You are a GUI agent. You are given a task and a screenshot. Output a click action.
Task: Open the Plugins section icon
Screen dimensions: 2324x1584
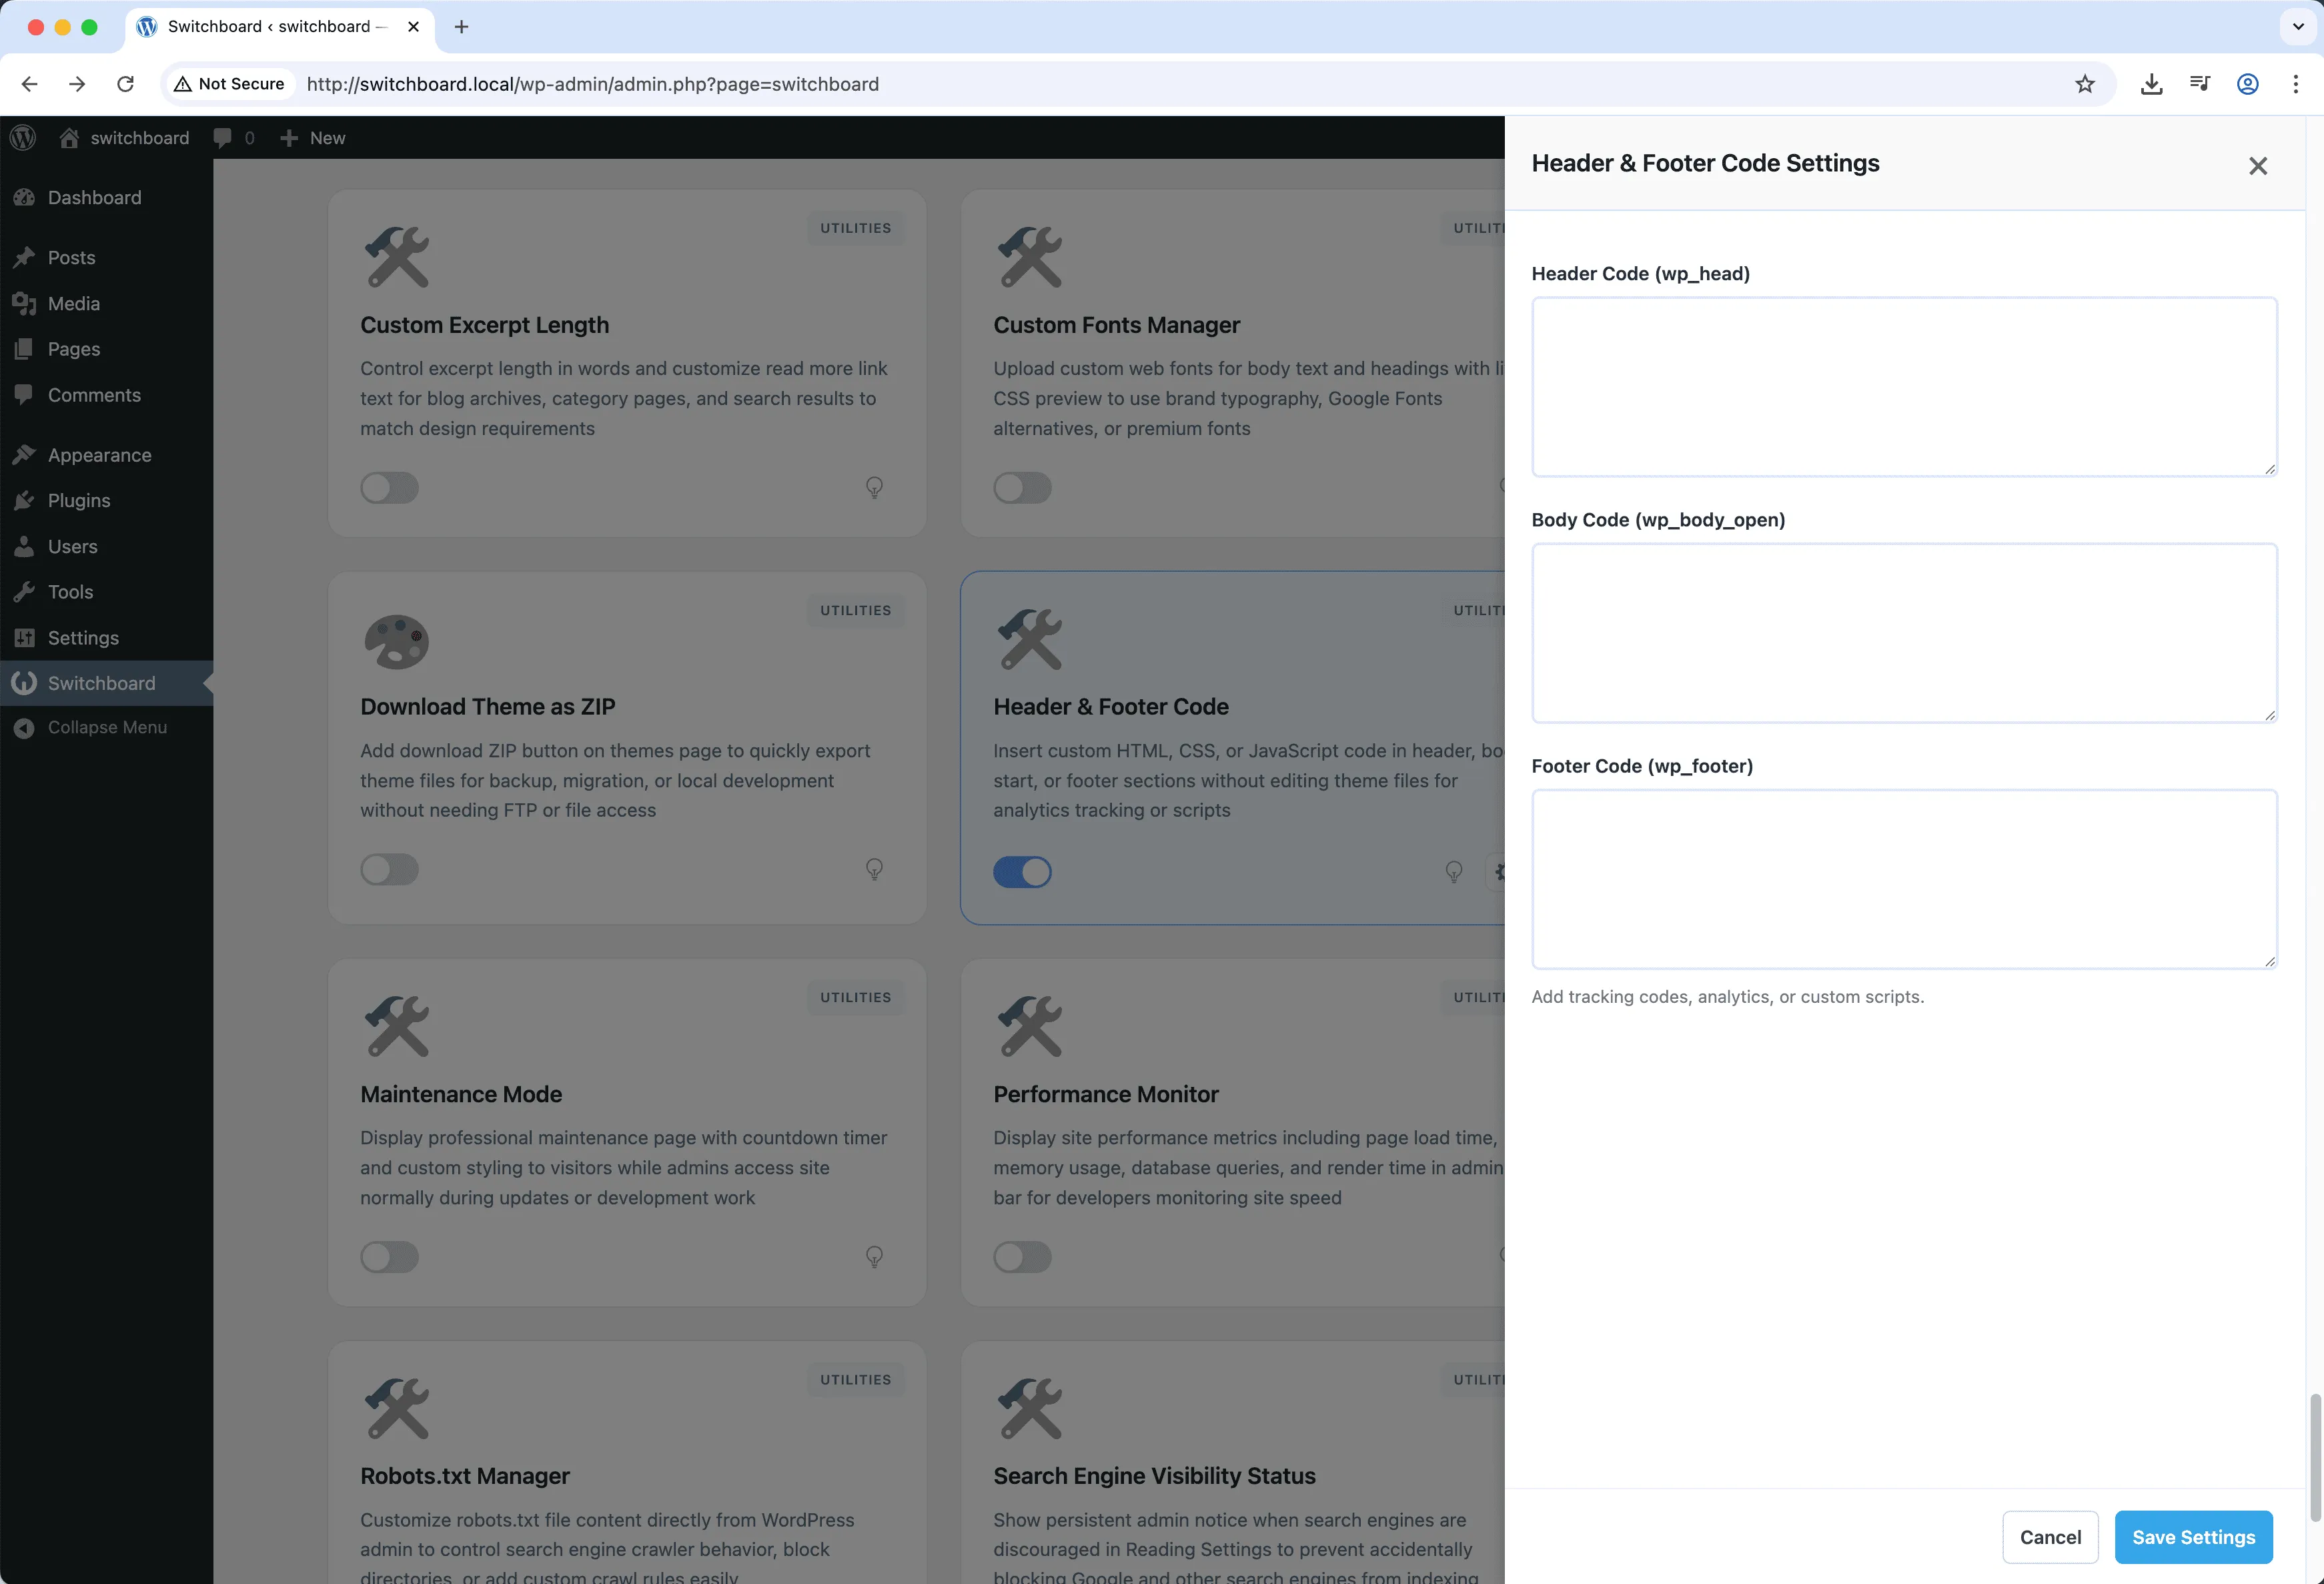click(26, 500)
